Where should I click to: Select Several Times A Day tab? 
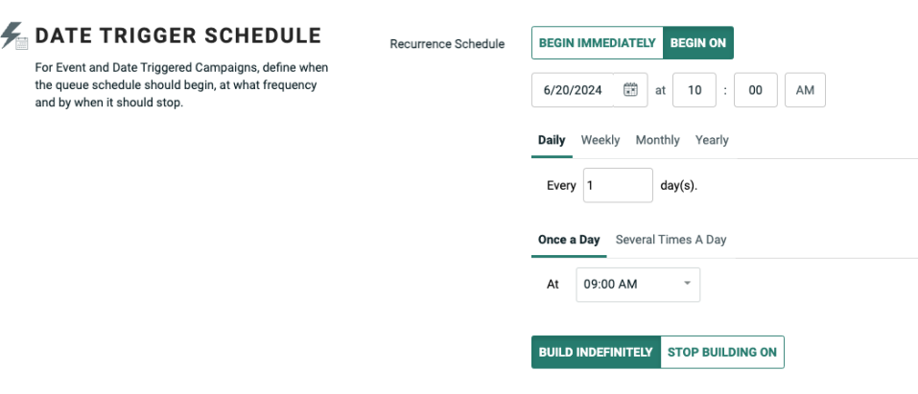(x=671, y=240)
